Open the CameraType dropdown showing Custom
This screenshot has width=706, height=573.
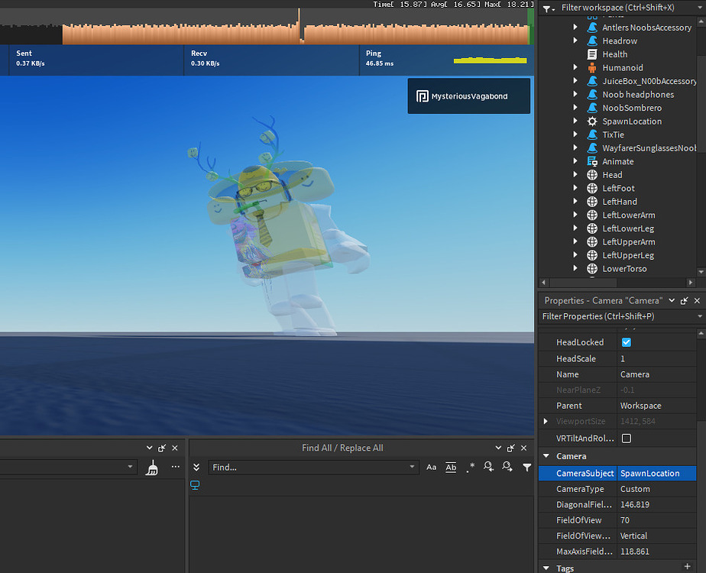pos(657,489)
